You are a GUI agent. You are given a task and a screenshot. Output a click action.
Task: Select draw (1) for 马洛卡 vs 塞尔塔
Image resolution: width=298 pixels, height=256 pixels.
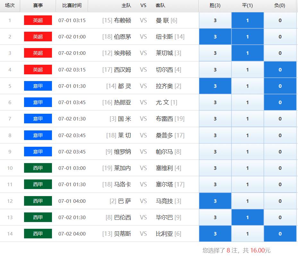[x=247, y=184]
